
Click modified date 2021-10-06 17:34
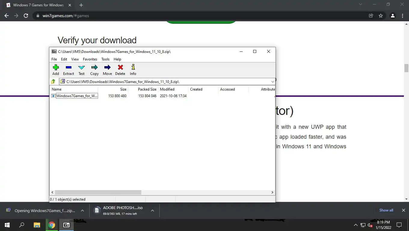(x=173, y=96)
